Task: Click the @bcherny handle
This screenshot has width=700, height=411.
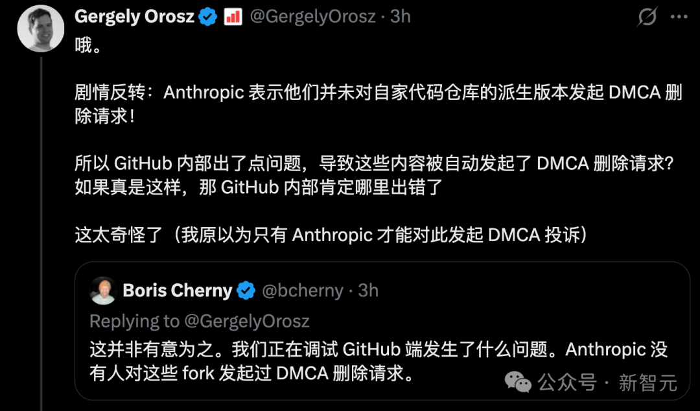Action: point(302,290)
